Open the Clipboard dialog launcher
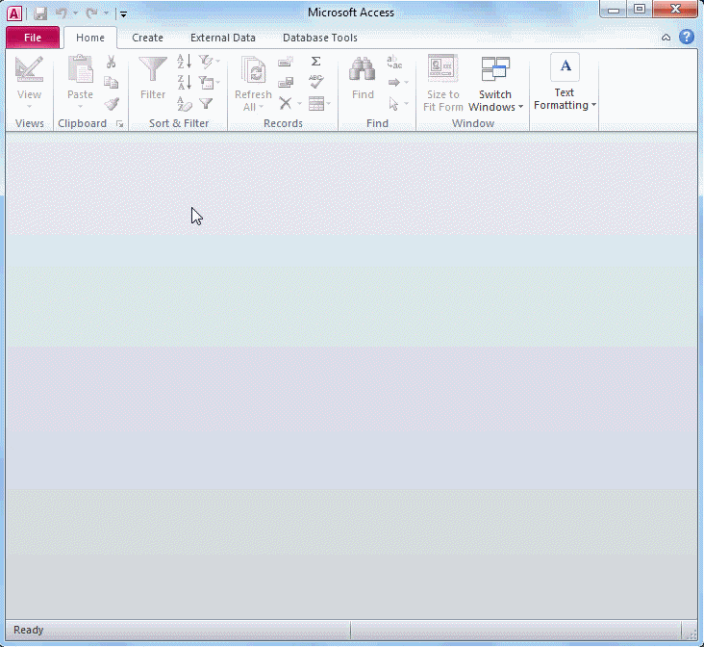The width and height of the screenshot is (704, 647). tap(120, 124)
